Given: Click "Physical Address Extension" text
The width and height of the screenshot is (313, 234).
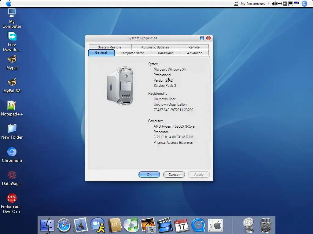Looking at the screenshot, I should tap(173, 143).
